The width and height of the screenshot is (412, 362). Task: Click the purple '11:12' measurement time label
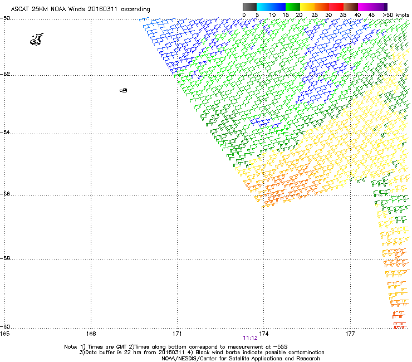pos(250,338)
